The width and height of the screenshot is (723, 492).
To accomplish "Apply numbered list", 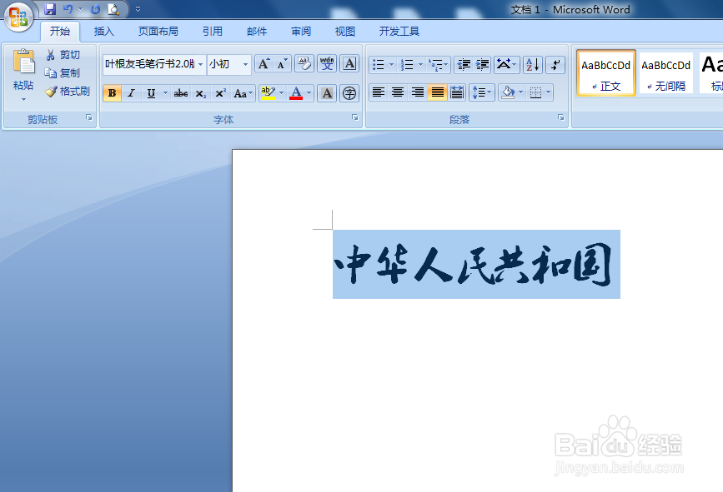I will click(x=407, y=64).
